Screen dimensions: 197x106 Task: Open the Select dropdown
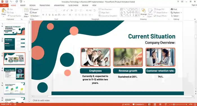tap(175, 16)
